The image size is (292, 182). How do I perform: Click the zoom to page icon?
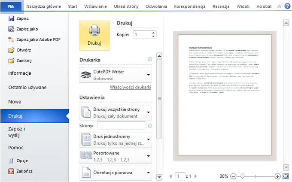click(x=286, y=176)
